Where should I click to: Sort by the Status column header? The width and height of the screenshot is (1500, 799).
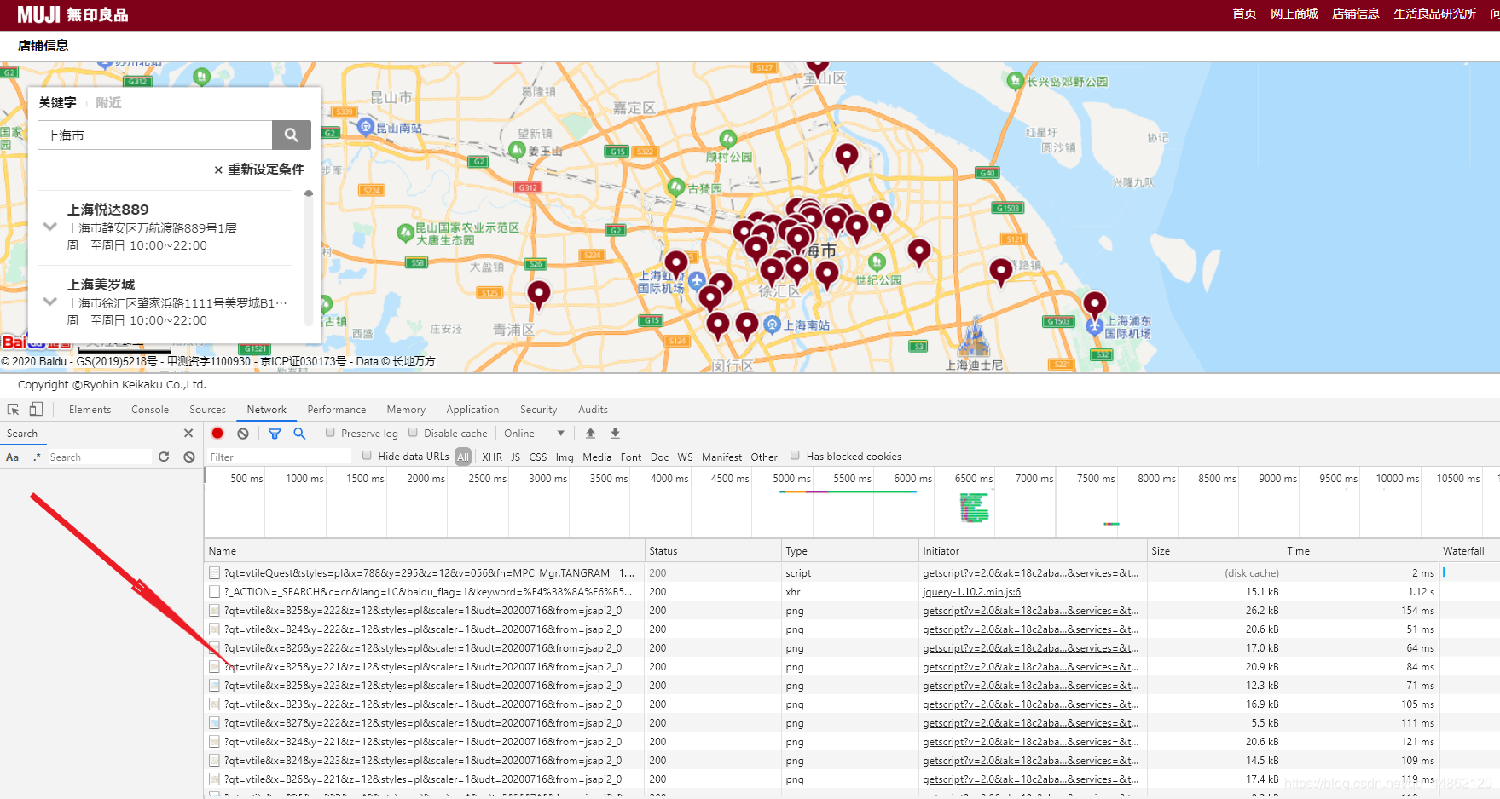click(x=713, y=551)
